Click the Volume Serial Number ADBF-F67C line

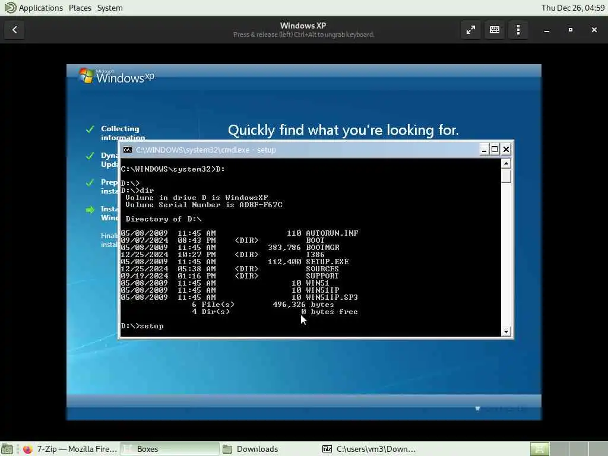point(204,205)
